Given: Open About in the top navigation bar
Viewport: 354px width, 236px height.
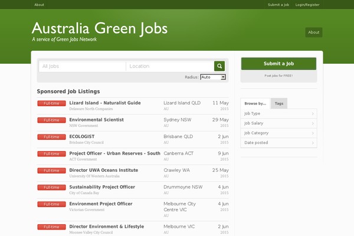Looking at the screenshot, I should 40,5.
